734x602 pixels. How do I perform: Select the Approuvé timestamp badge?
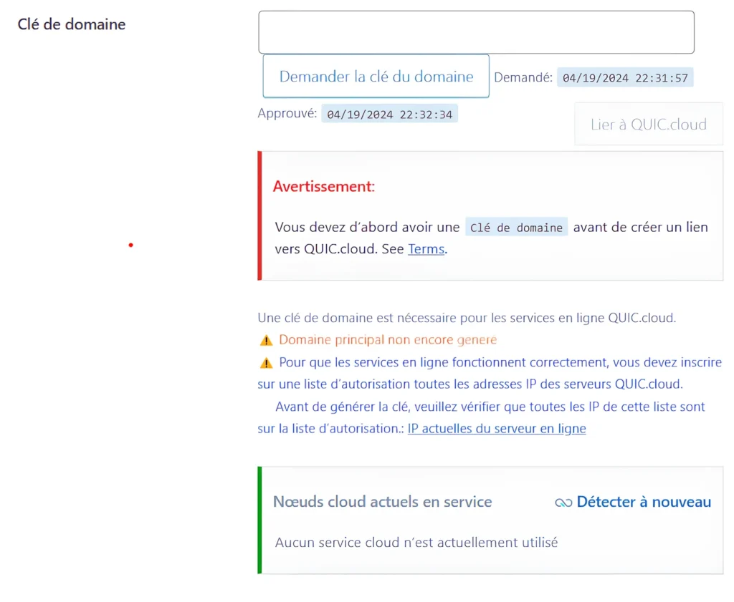click(x=389, y=114)
